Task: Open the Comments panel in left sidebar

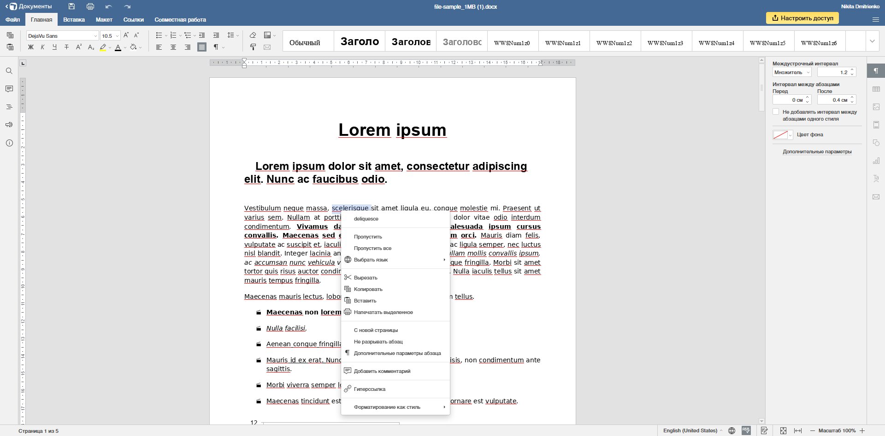Action: pos(9,89)
